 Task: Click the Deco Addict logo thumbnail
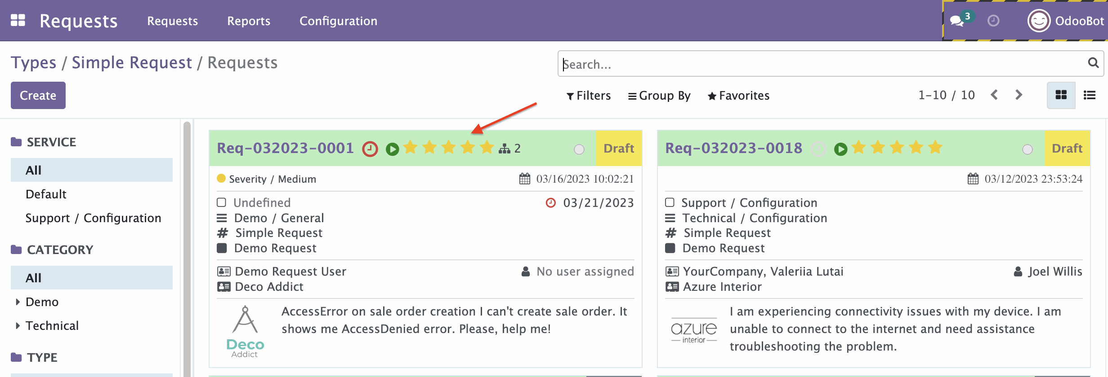245,332
